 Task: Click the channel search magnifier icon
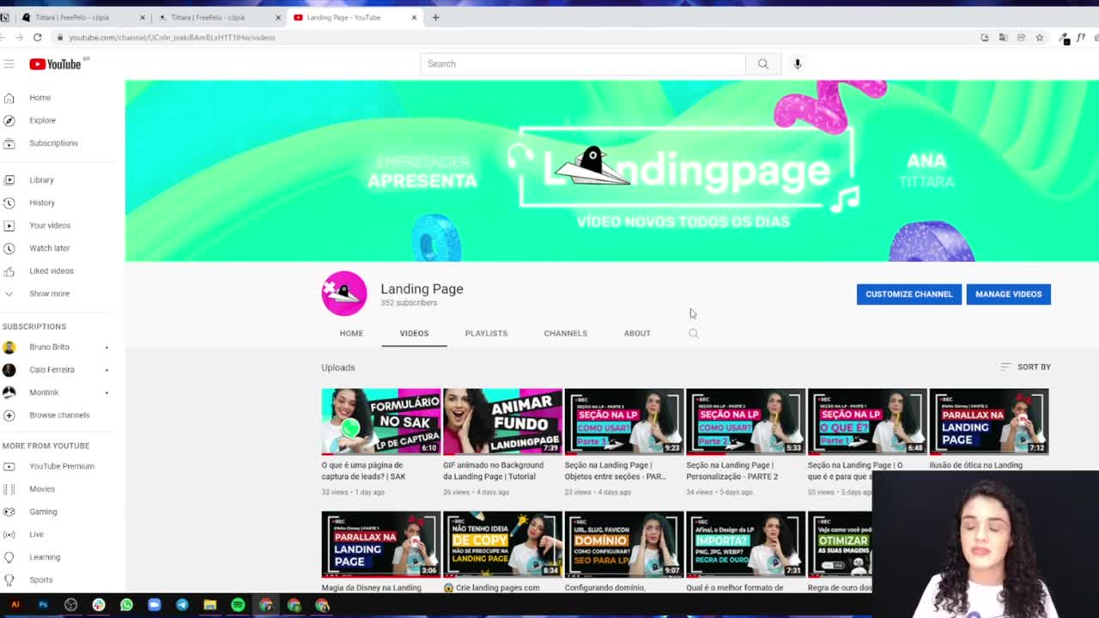pyautogui.click(x=694, y=333)
